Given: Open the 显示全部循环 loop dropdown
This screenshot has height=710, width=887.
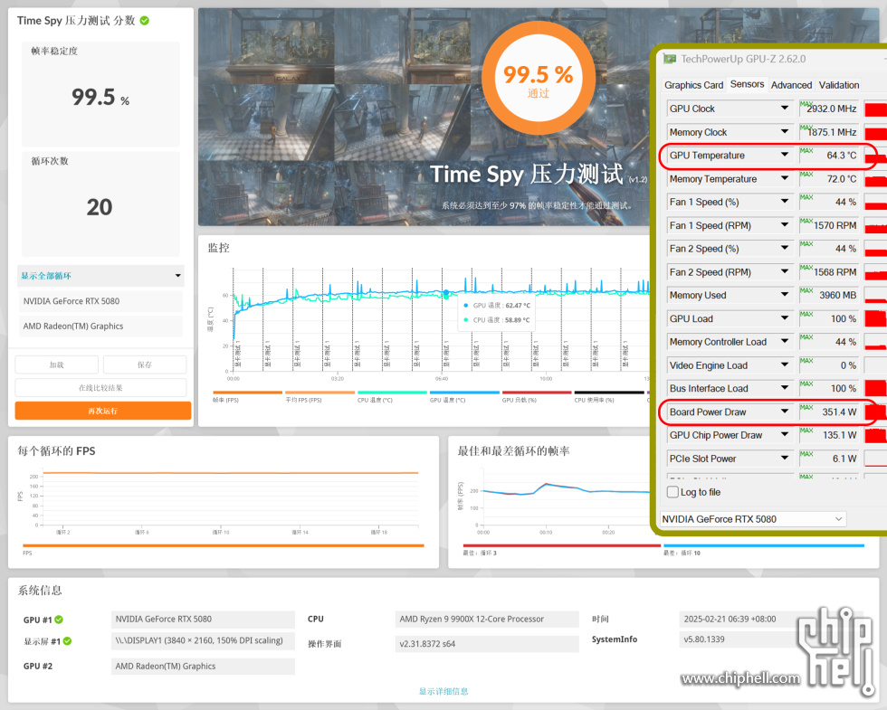Looking at the screenshot, I should [100, 276].
